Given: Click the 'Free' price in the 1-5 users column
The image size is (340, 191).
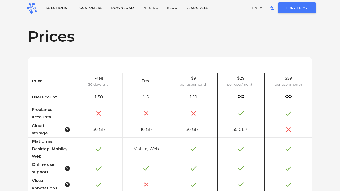Looking at the screenshot, I should tap(146, 81).
